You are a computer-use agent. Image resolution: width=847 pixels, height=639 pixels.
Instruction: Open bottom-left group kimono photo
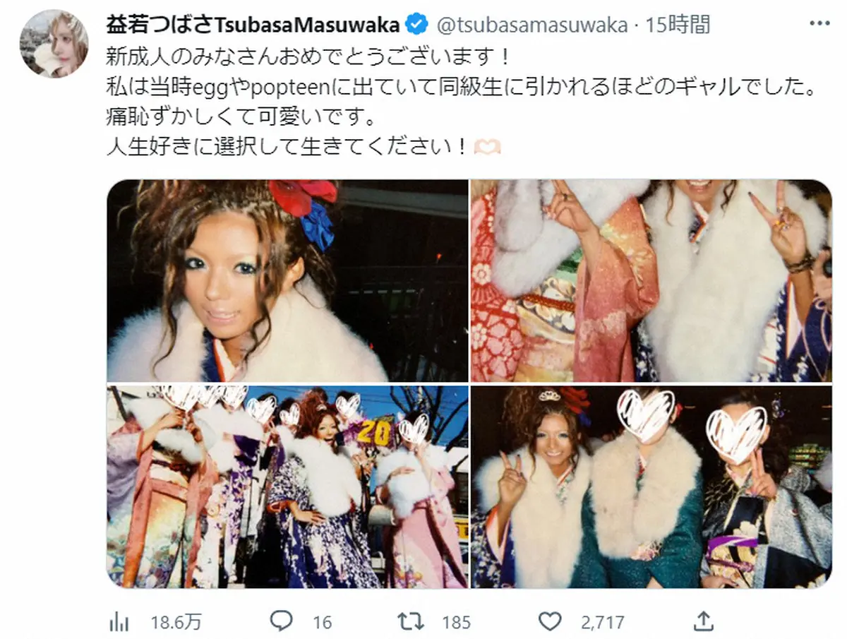click(x=287, y=486)
